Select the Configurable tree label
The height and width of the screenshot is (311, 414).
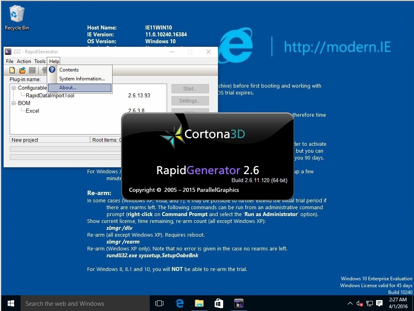[32, 88]
